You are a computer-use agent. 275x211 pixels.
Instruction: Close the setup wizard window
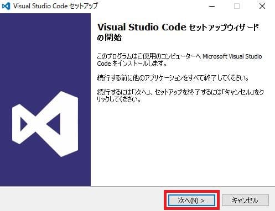pos(262,6)
